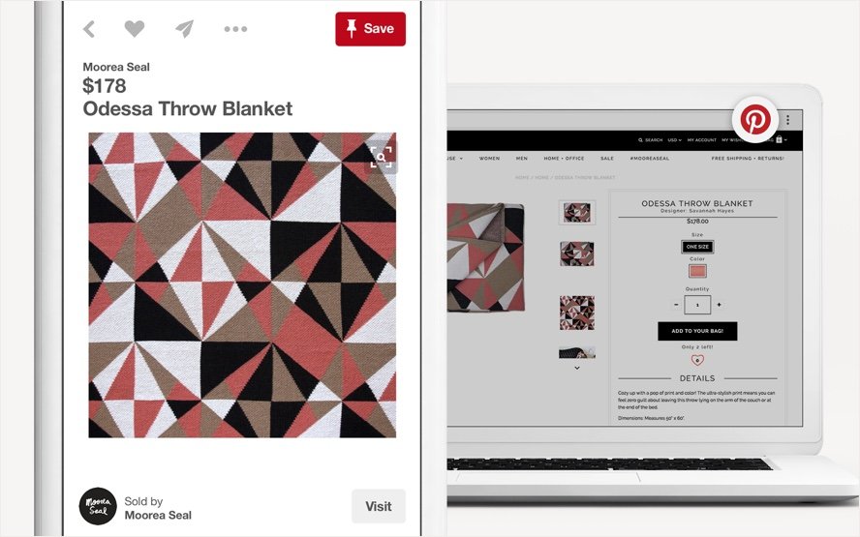Viewport: 860px width, 537px height.
Task: Click 'Only 2 left!' stock notice
Action: (x=697, y=346)
